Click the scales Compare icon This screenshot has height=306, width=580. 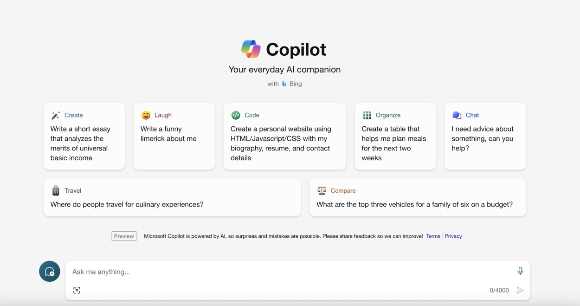tap(322, 190)
